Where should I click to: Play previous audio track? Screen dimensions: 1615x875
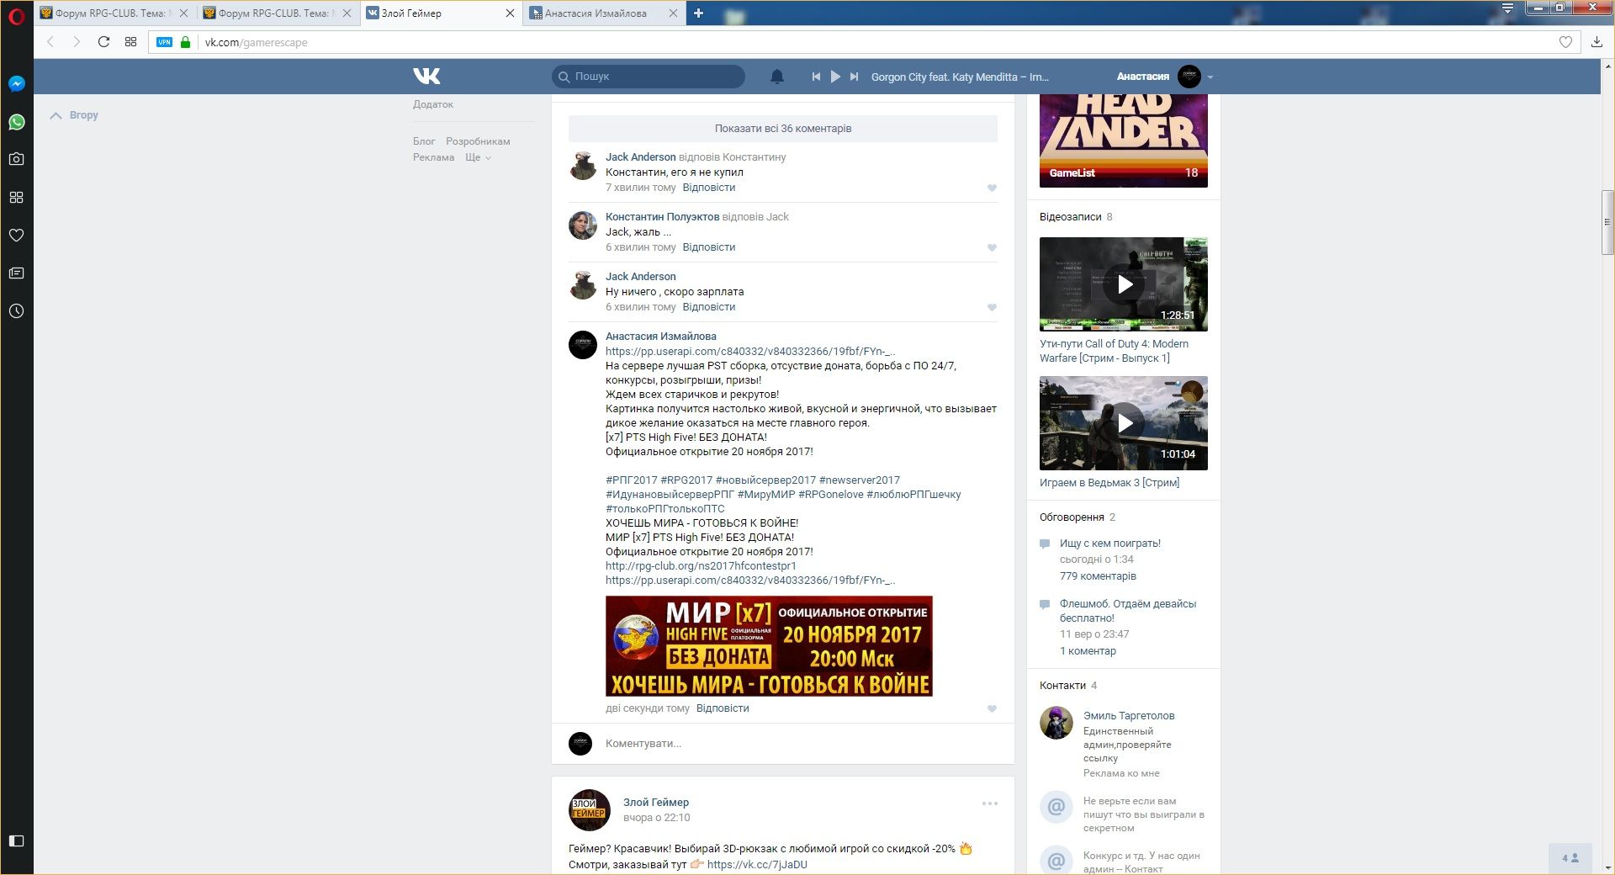pos(816,77)
